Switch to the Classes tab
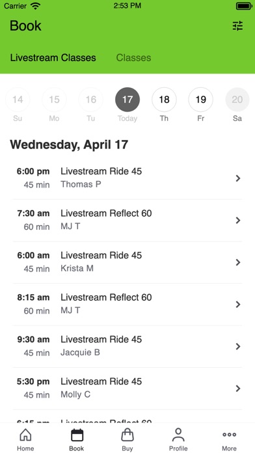 pyautogui.click(x=133, y=57)
